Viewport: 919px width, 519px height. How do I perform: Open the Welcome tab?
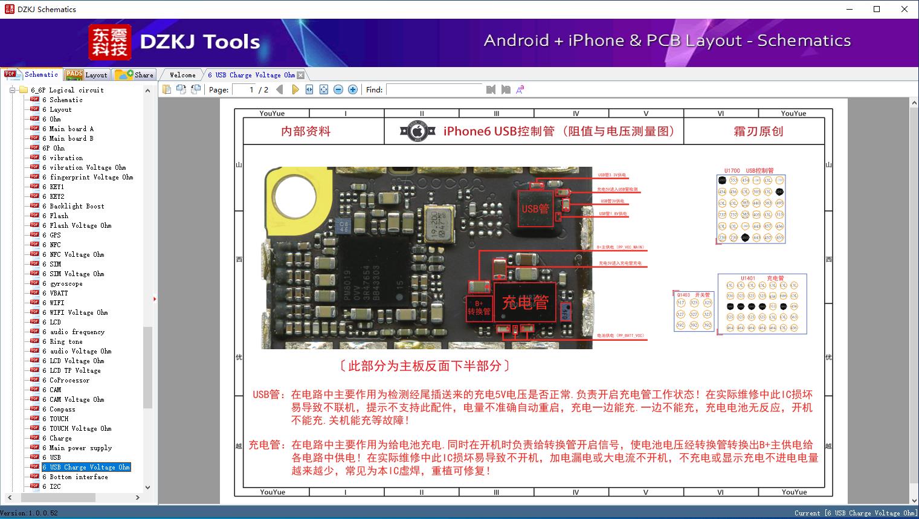pyautogui.click(x=182, y=75)
